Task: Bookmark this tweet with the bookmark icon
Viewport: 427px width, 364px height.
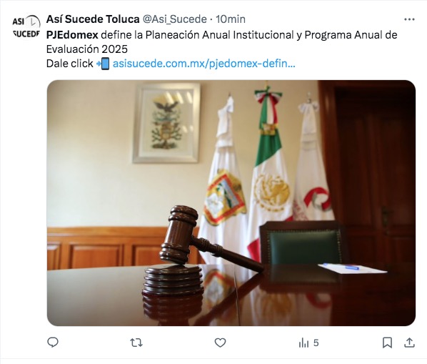Action: pyautogui.click(x=387, y=343)
